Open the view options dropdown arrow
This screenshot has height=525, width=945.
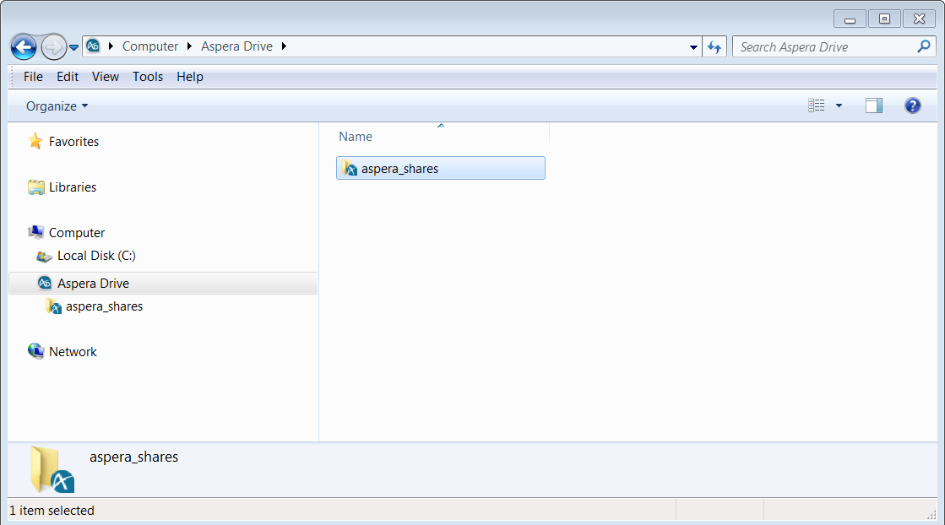coord(839,106)
